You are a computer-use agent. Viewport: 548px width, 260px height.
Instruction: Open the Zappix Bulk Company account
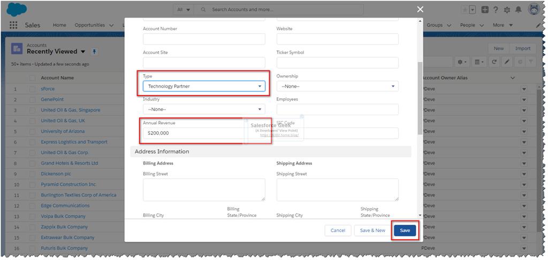click(64, 227)
